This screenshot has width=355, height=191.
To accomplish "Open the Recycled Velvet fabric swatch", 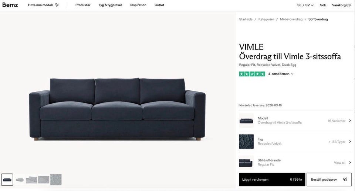I will click(x=246, y=142).
